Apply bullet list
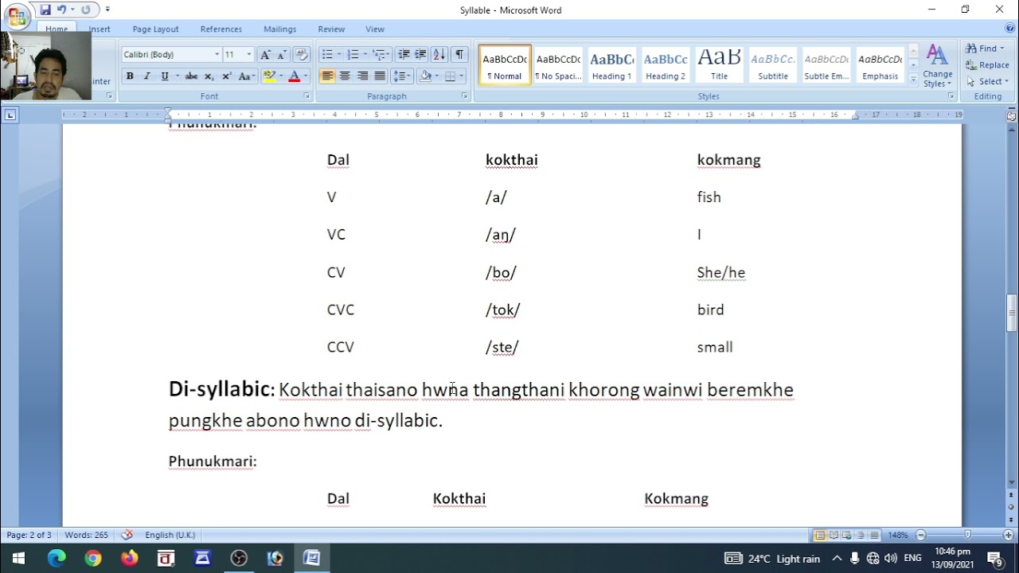The image size is (1019, 573). [326, 54]
